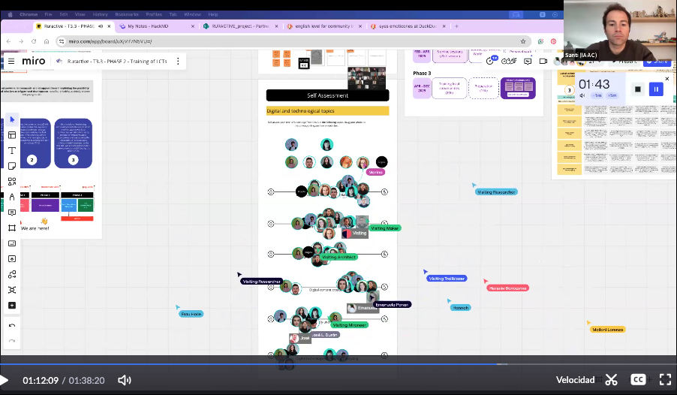
Task: Open the Velocidad playback speed menu
Action: coord(575,380)
